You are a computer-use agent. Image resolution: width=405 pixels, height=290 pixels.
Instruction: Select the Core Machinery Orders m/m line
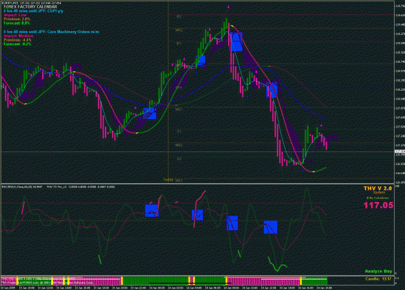51,32
